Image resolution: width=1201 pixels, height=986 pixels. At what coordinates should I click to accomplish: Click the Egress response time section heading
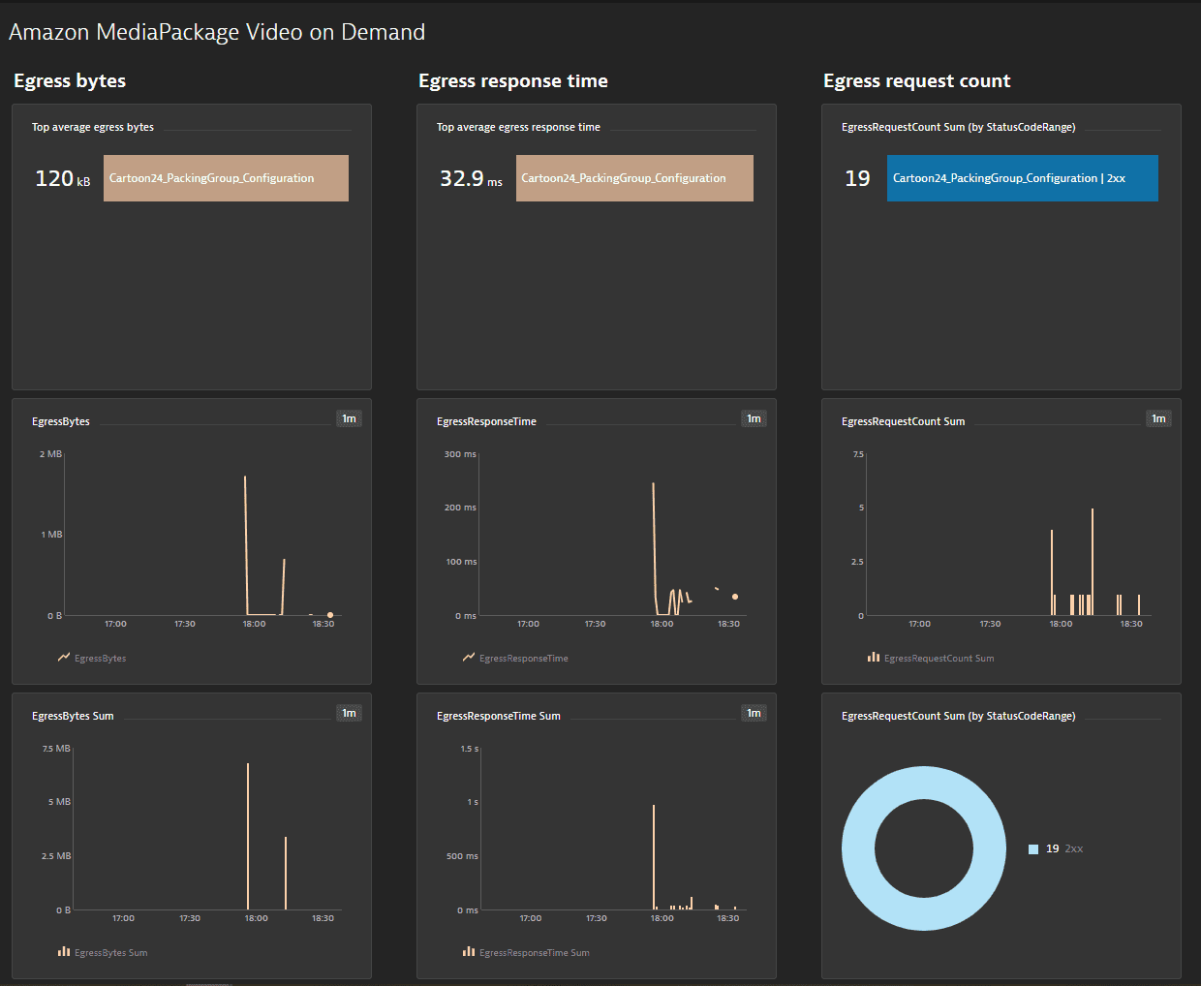pyautogui.click(x=513, y=81)
